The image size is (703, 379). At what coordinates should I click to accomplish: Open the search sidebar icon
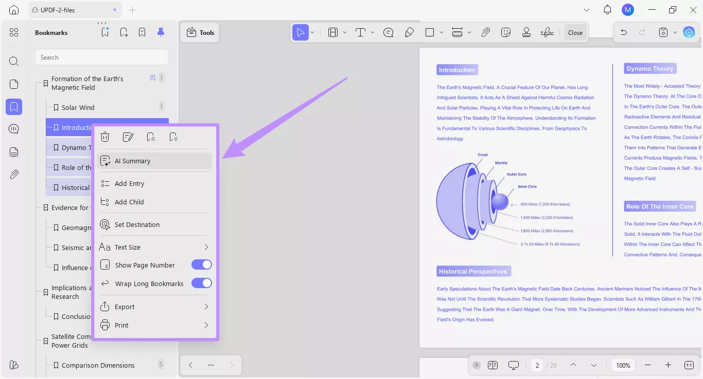coord(14,62)
